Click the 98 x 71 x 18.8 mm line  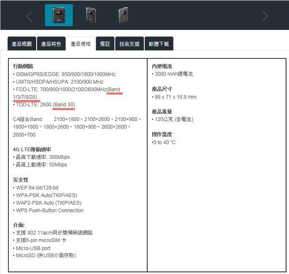point(174,97)
